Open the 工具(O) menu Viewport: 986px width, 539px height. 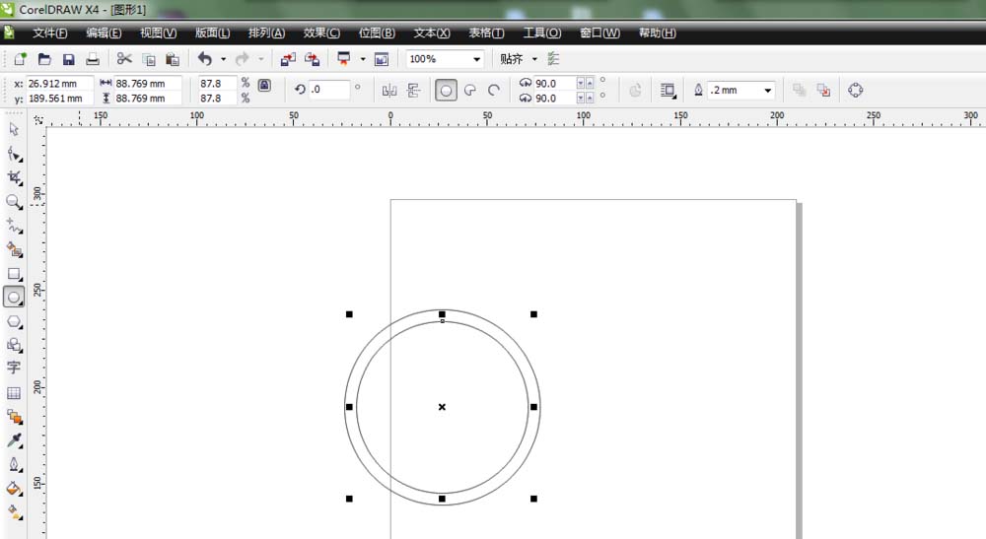pos(542,34)
